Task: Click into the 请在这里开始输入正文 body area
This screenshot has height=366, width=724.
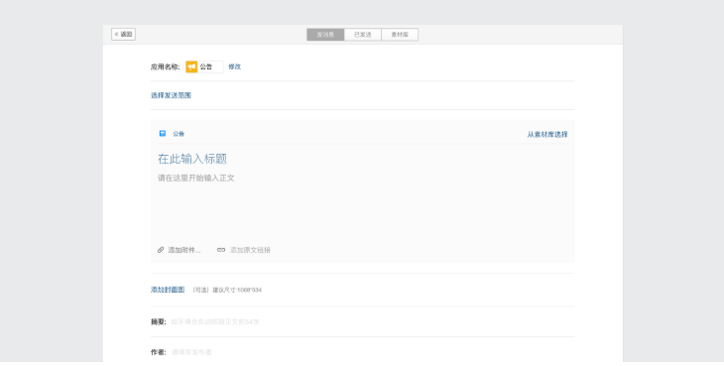Action: 362,203
